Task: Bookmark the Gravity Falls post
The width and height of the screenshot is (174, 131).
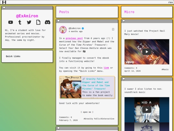Action: pyautogui.click(x=113, y=29)
